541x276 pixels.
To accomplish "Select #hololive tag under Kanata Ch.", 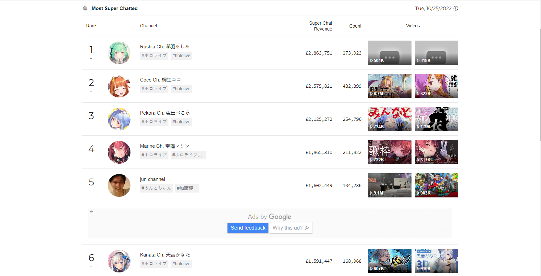I will pyautogui.click(x=181, y=264).
